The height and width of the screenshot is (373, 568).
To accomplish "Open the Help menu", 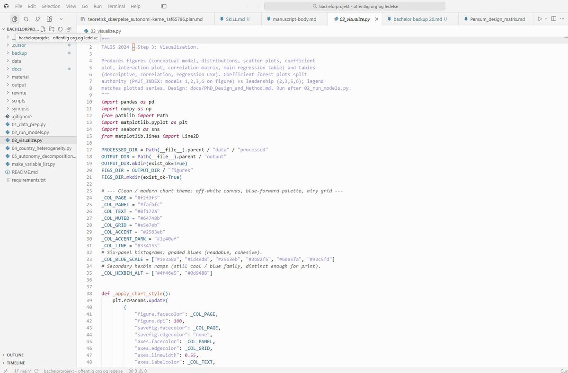I will (135, 6).
